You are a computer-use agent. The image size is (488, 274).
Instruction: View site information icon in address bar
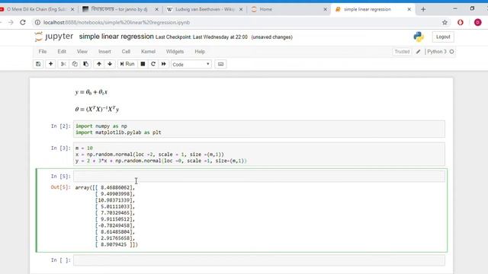click(37, 22)
